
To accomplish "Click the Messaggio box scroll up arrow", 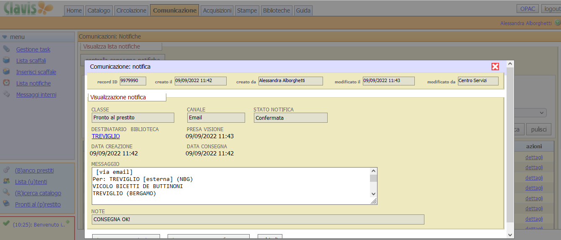I will pos(373,171).
